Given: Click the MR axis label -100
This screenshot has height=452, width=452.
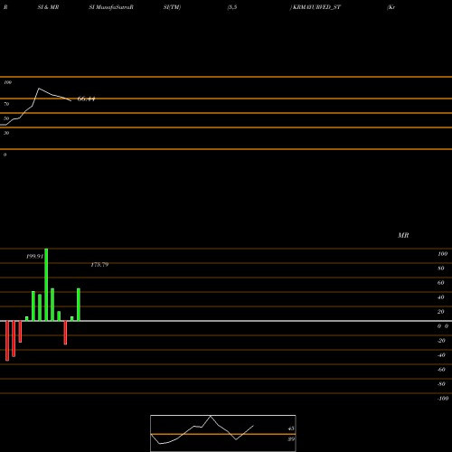Looking at the screenshot, I should (x=443, y=399).
